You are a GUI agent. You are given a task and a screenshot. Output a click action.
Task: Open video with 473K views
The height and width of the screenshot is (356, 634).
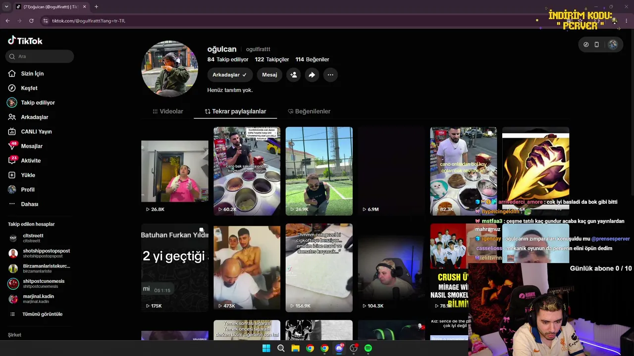click(247, 267)
